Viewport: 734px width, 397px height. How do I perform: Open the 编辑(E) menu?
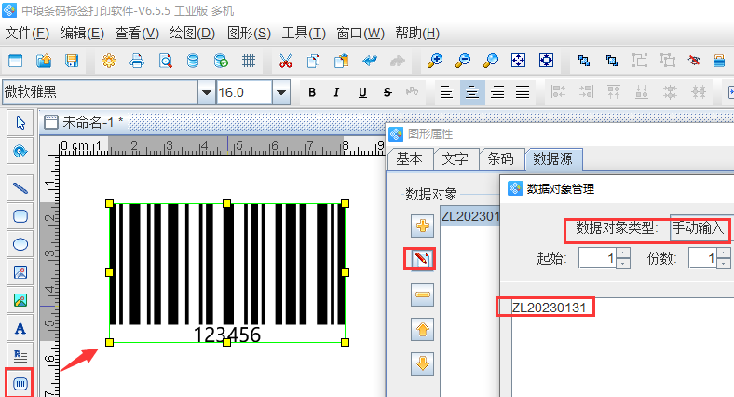coord(82,34)
